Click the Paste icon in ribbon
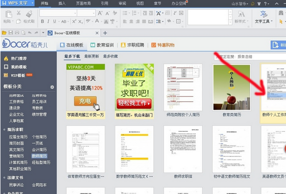This screenshot has width=286, height=194. pos(8,14)
